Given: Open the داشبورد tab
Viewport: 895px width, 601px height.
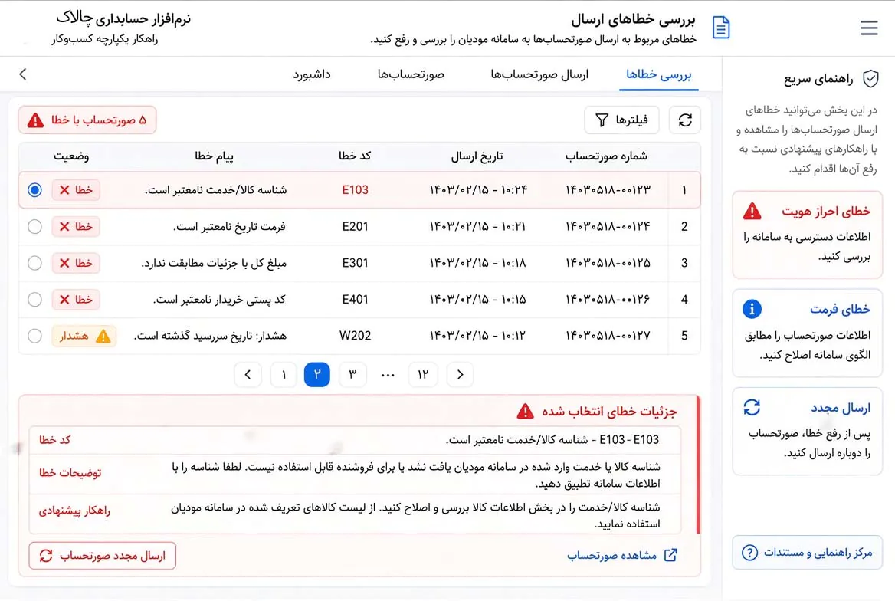Looking at the screenshot, I should coord(312,75).
